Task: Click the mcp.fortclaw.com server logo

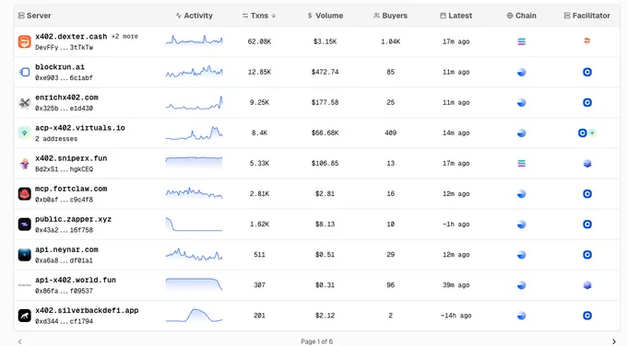Action: [24, 194]
